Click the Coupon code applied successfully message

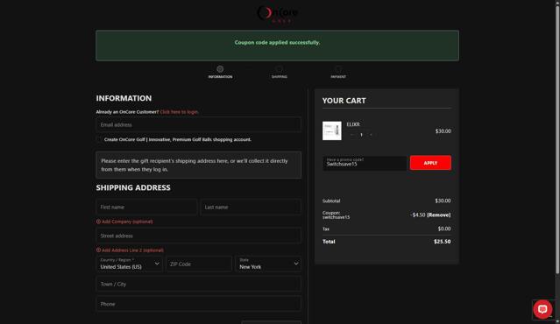tap(277, 42)
